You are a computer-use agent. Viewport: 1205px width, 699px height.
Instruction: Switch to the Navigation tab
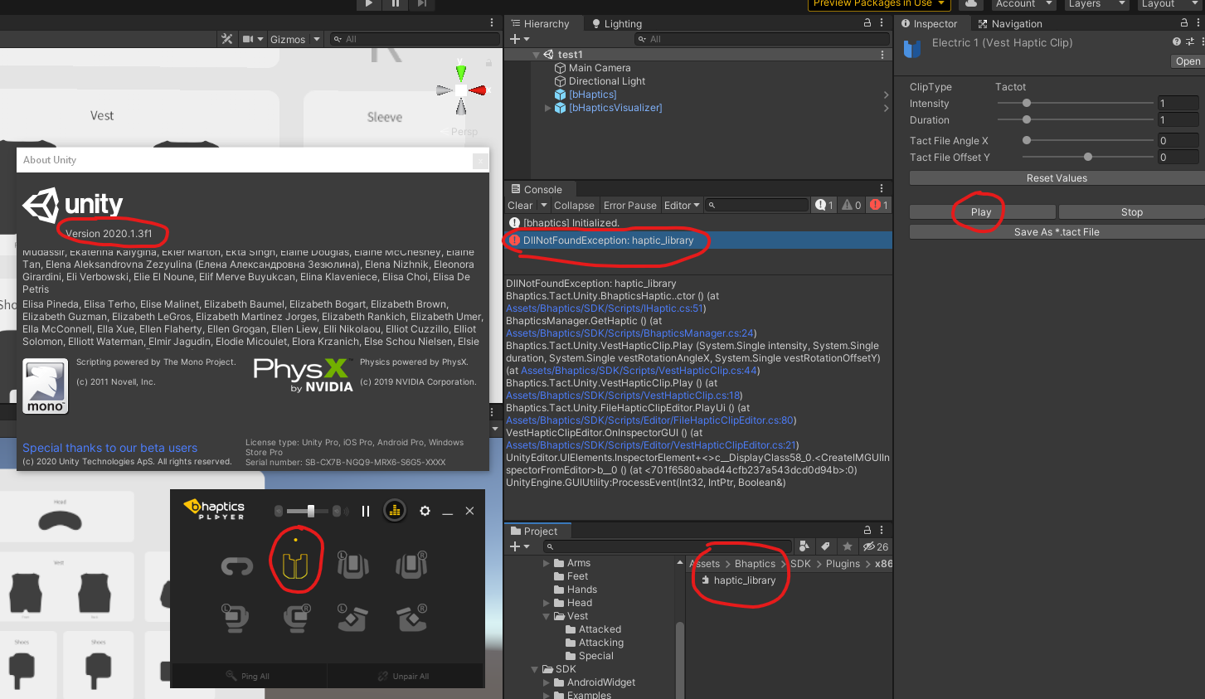point(1009,23)
